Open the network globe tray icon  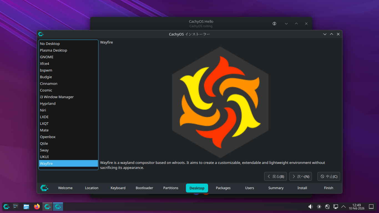tap(327, 207)
